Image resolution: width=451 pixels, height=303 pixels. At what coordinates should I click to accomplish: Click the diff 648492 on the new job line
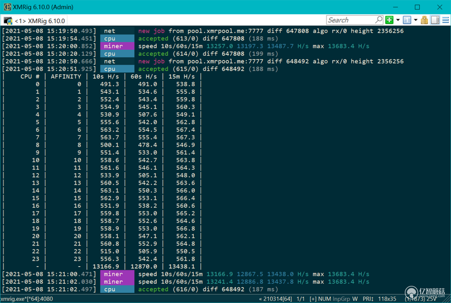[288, 62]
